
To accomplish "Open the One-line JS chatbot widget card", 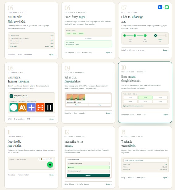I will click(x=52, y=175).
